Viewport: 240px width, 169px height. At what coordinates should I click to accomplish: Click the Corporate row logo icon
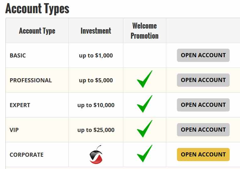click(x=96, y=155)
